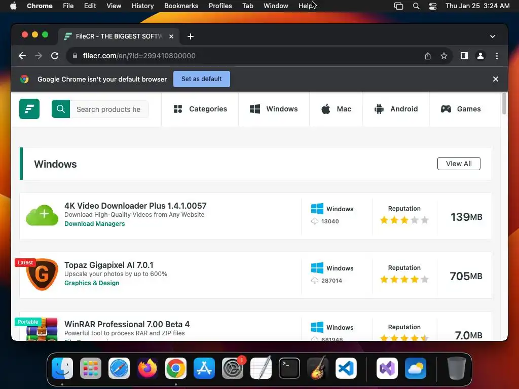519x389 pixels.
Task: Click the Topaz Gigapixel G logo thumbnail
Action: 42,275
